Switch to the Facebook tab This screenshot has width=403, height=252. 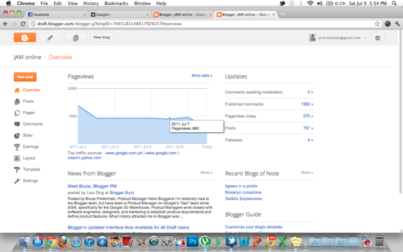(x=52, y=14)
